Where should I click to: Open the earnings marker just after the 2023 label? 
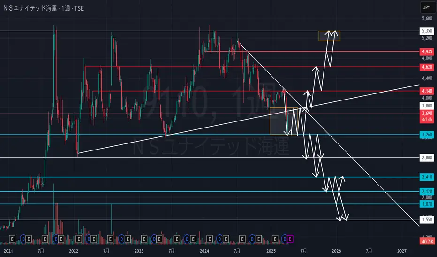(x=144, y=239)
